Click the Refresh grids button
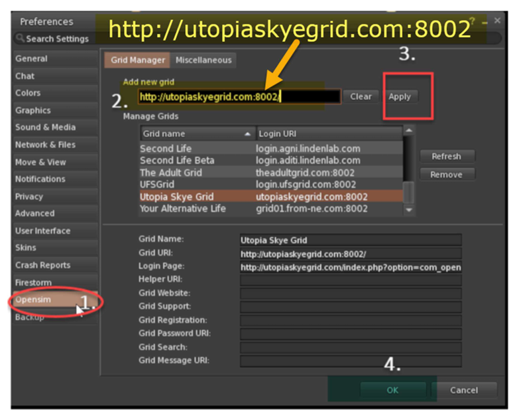 [447, 156]
